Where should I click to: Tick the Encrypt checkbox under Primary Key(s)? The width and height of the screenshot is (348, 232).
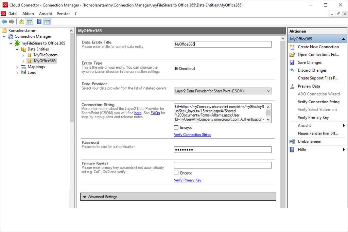176,173
